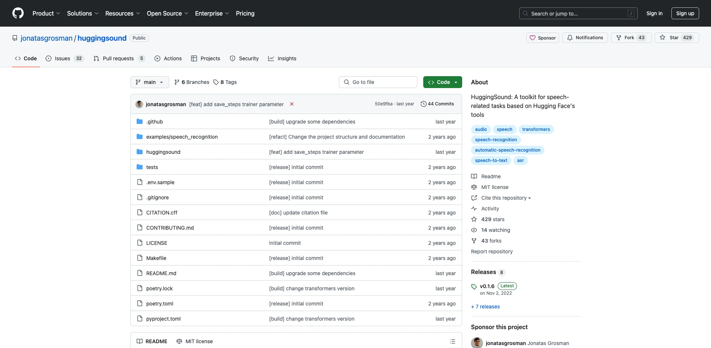Image resolution: width=711 pixels, height=348 pixels.
Task: Expand the Enterprise menu
Action: (x=212, y=13)
